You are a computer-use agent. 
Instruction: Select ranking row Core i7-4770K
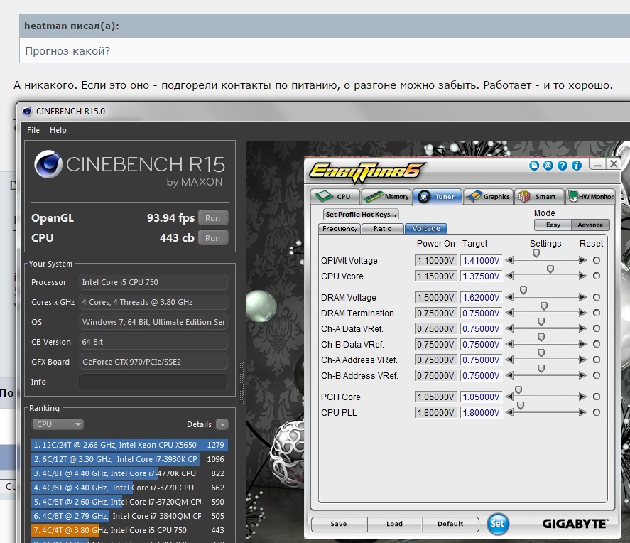coord(129,473)
